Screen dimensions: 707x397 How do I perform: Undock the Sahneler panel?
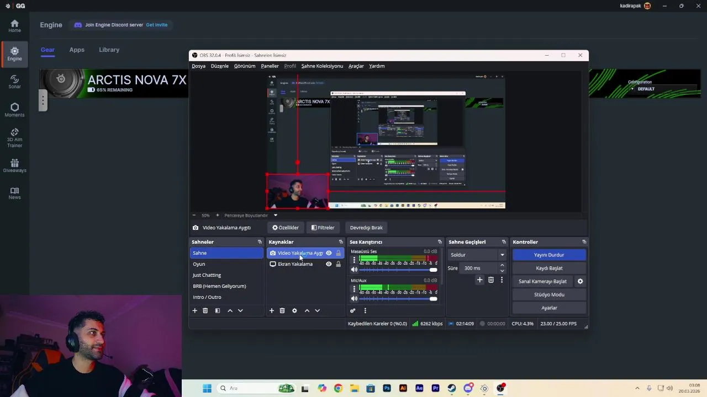click(260, 242)
